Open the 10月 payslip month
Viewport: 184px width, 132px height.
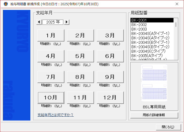tap(51, 98)
